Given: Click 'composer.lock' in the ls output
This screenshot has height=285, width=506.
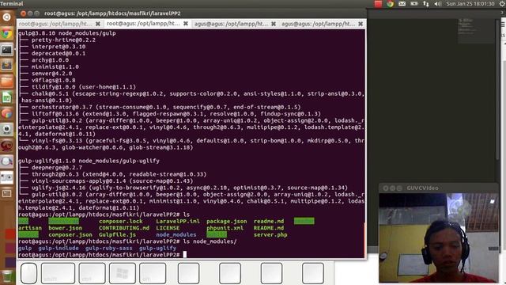Looking at the screenshot, I should click(x=121, y=222).
